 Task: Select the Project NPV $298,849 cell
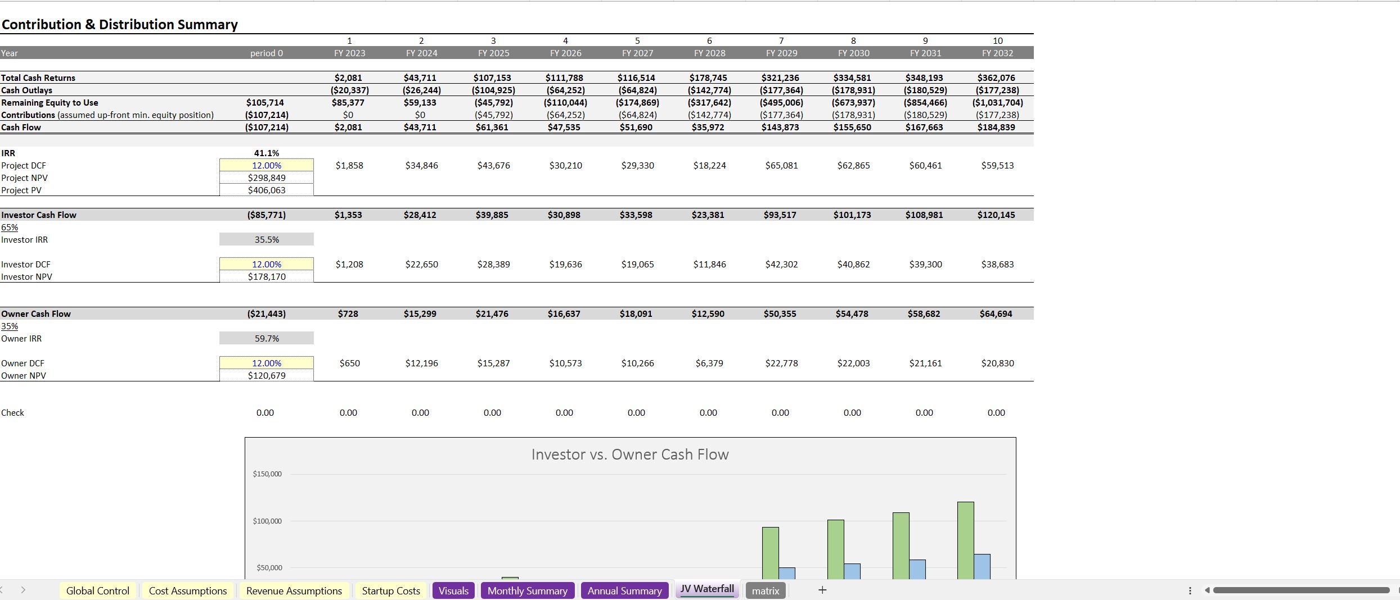coord(267,178)
